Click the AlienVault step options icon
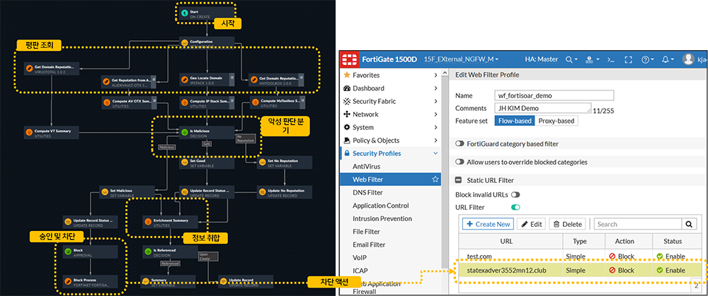The width and height of the screenshot is (708, 296). click(x=153, y=78)
